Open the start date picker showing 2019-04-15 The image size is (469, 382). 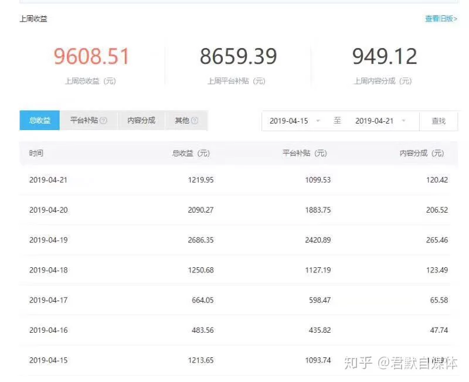(x=291, y=121)
